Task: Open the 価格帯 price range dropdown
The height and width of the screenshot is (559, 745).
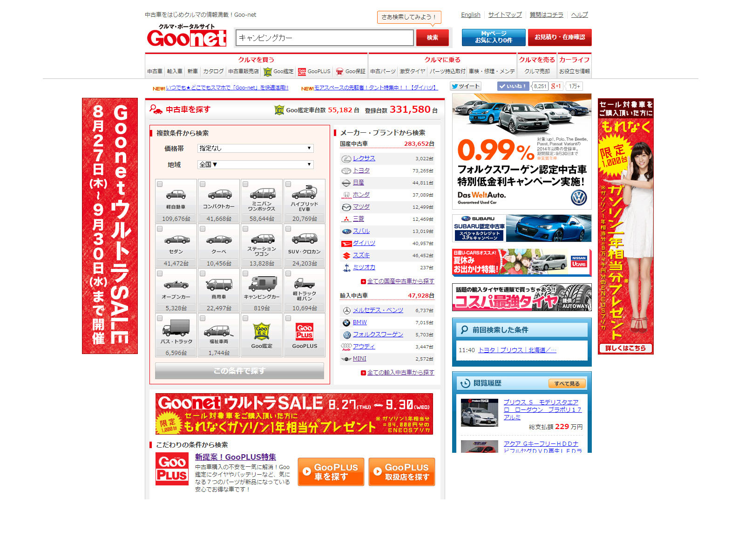Action: coord(256,148)
